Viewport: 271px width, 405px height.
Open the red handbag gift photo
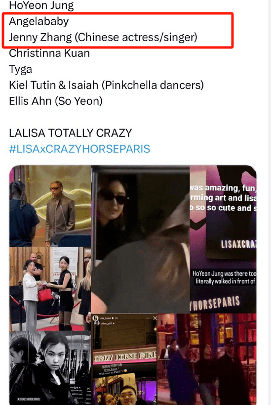50,288
